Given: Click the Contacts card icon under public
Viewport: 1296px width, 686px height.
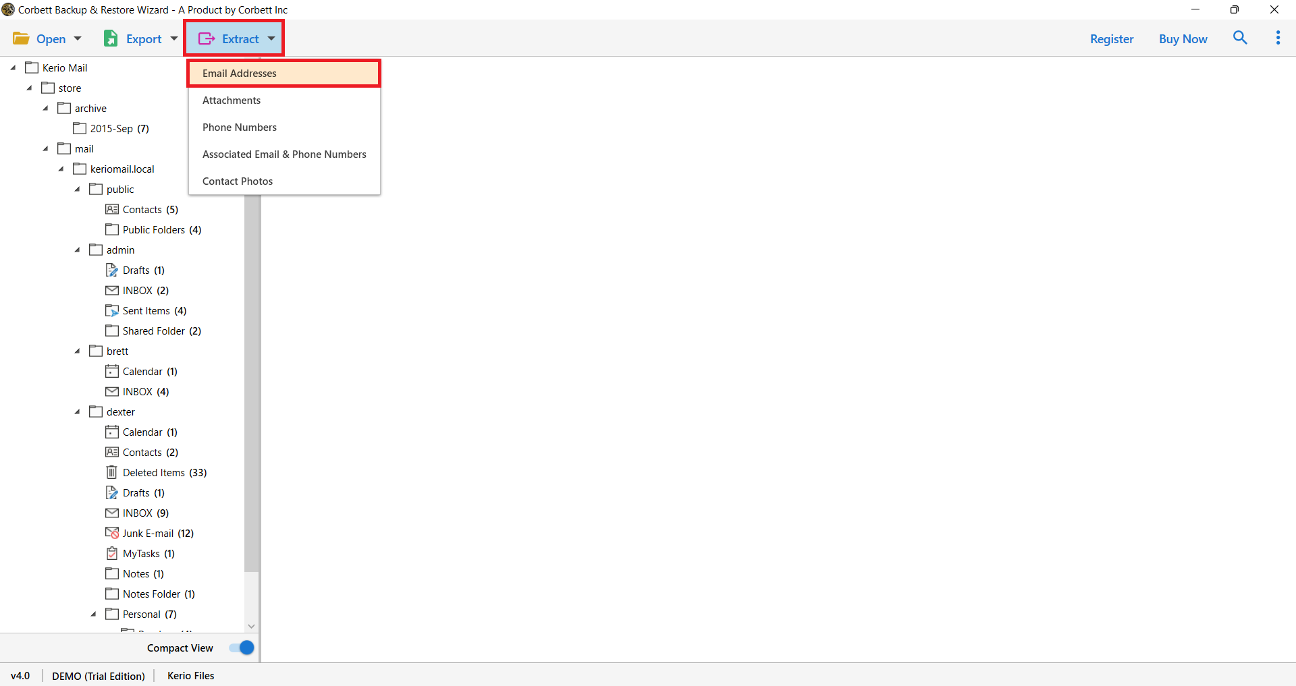Looking at the screenshot, I should 112,209.
